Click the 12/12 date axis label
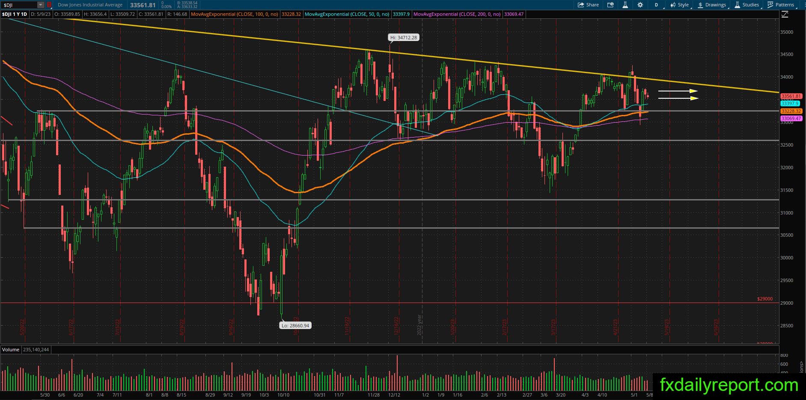Screen dimensions: 806x400 pos(394,395)
